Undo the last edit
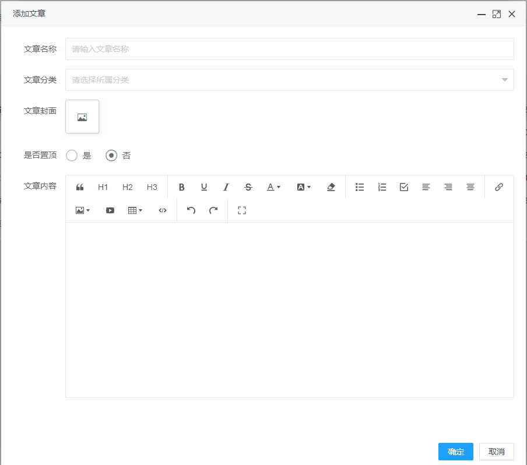Screen dimensions: 527x465 point(191,211)
